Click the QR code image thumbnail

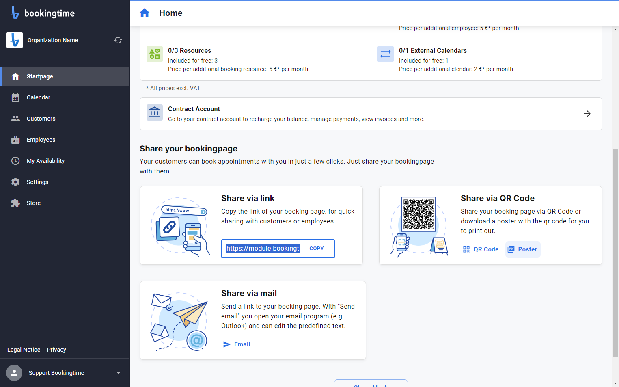coord(418,214)
